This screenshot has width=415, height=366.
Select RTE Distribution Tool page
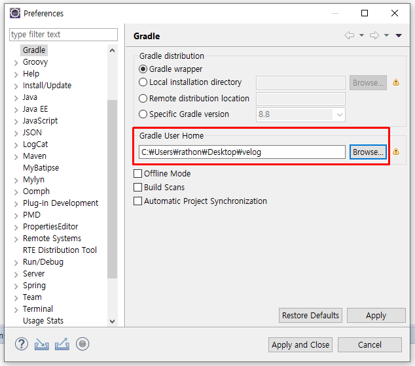tap(60, 250)
